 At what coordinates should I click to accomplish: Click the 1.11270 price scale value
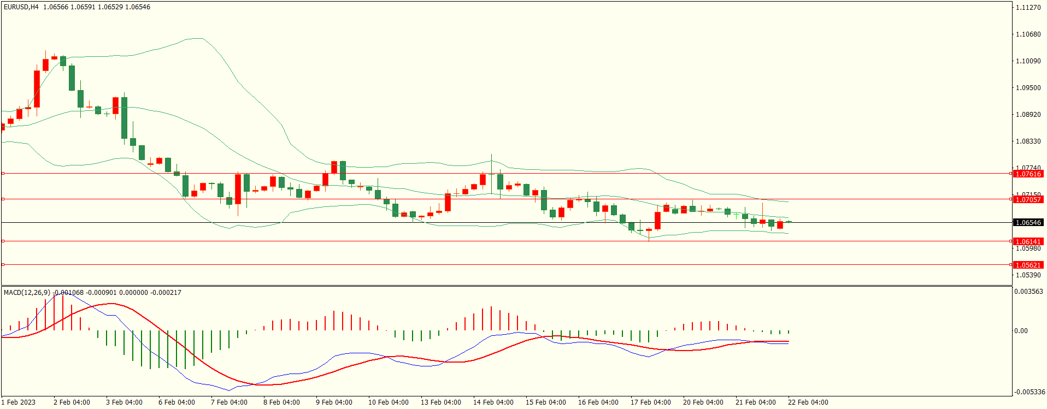[x=1028, y=7]
